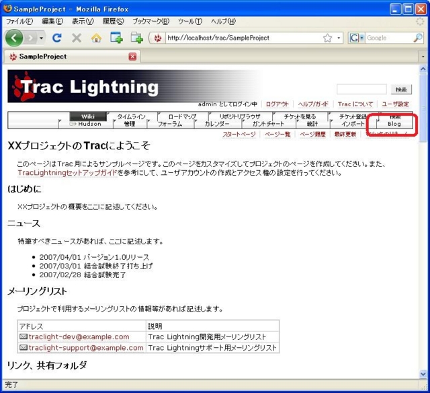Open the ヘルプ(H) menu
The height and width of the screenshot is (393, 430).
pos(223,21)
